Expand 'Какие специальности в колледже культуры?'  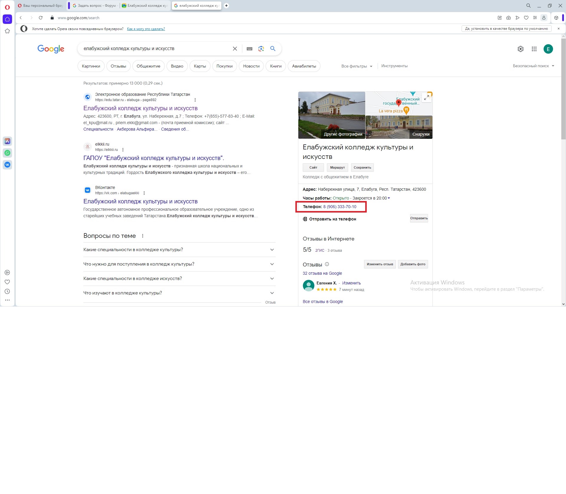click(x=179, y=250)
